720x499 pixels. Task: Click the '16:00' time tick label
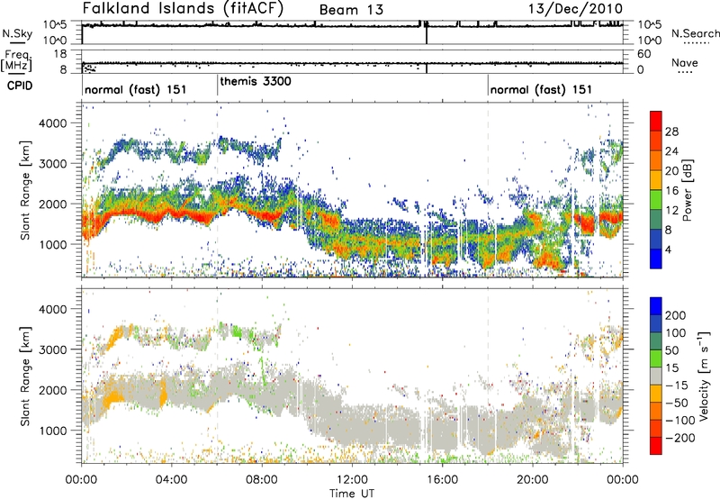[442, 480]
